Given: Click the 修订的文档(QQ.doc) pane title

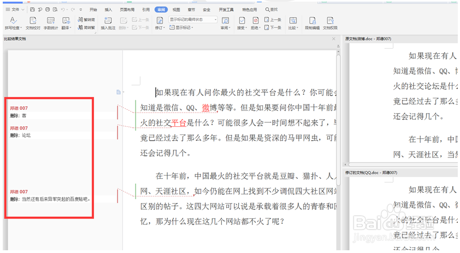Looking at the screenshot, I should (371, 173).
